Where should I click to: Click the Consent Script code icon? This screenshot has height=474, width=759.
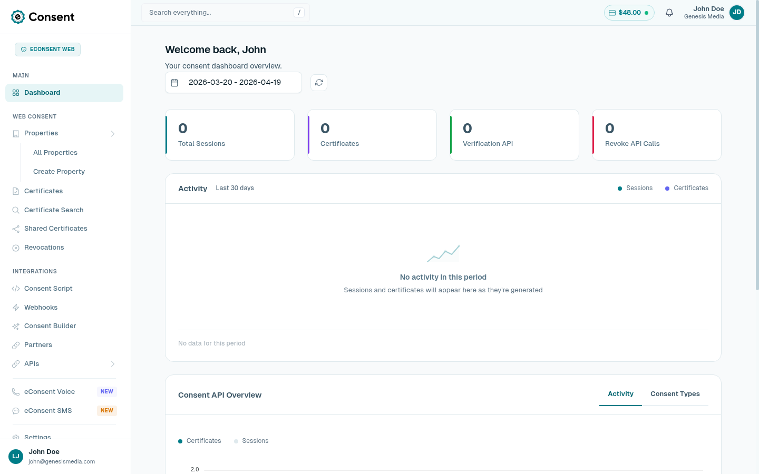(16, 289)
